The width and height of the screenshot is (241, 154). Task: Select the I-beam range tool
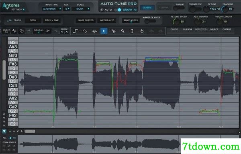click(132, 31)
